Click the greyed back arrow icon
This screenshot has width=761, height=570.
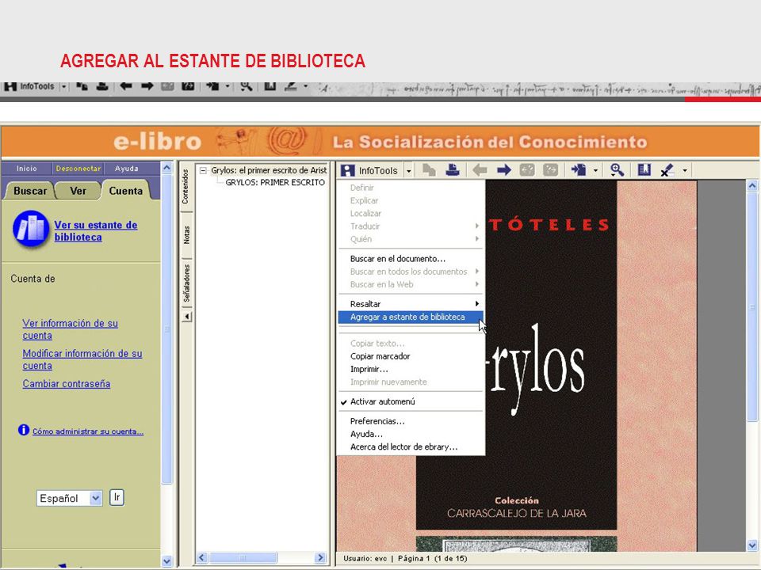480,170
